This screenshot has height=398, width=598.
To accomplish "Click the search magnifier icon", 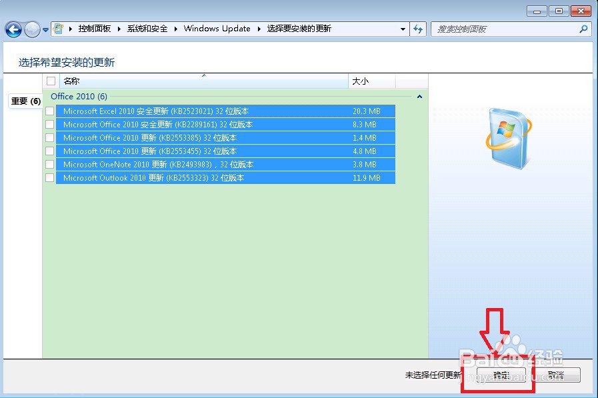I will point(582,29).
